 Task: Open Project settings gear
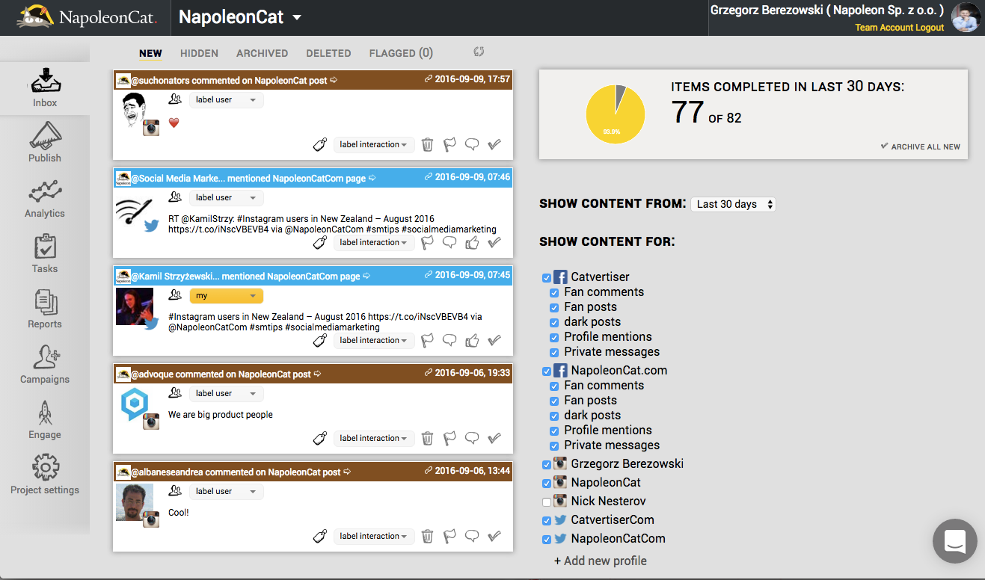pos(45,475)
